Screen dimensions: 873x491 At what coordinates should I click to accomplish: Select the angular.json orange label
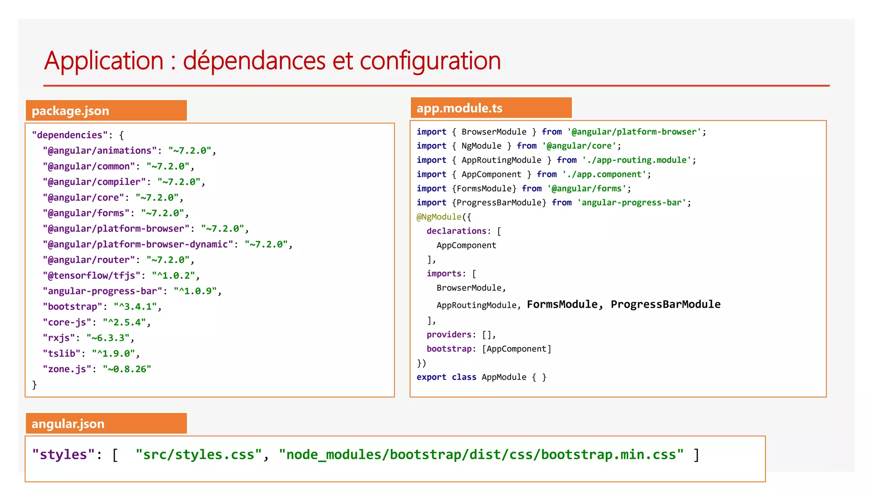pos(106,423)
